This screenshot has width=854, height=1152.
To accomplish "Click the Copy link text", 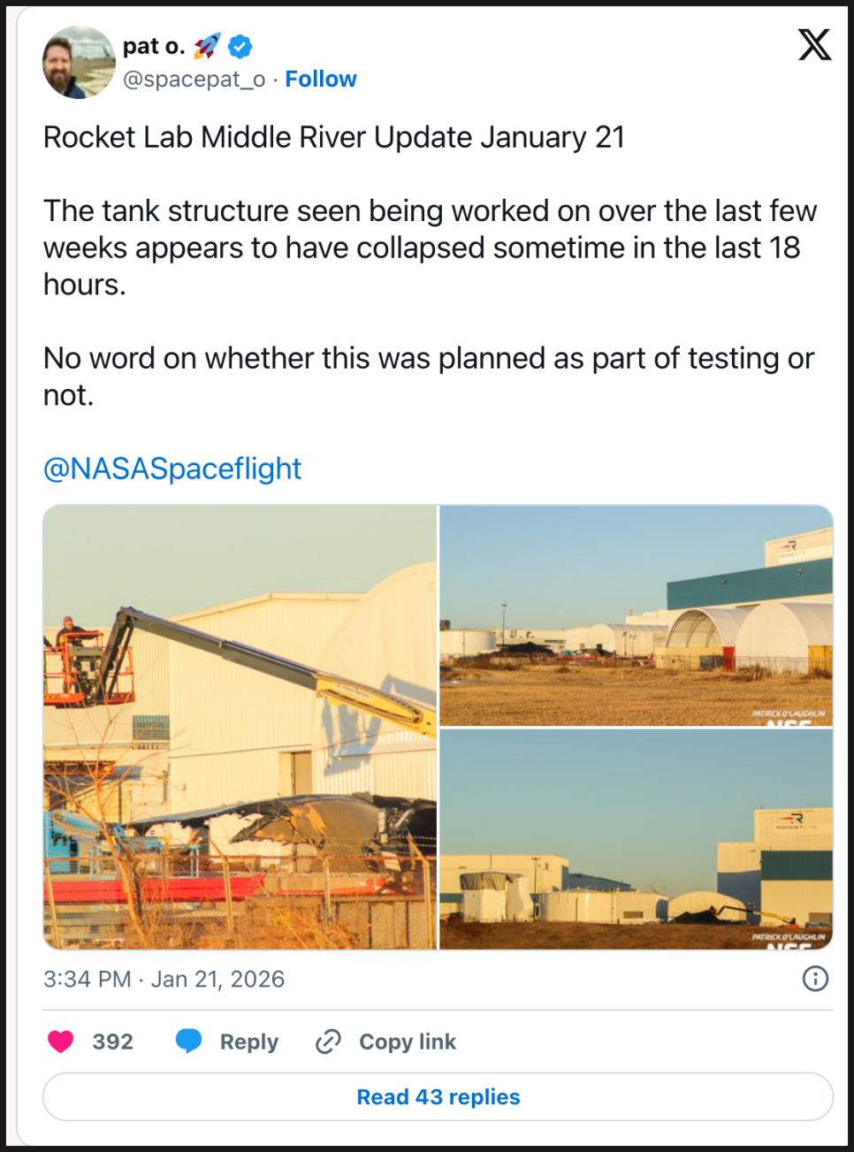I will click(407, 1041).
